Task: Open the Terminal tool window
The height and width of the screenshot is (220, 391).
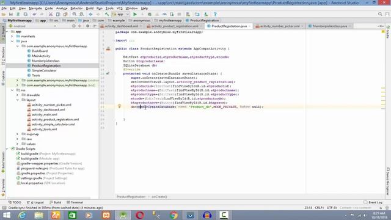Action: pos(75,202)
